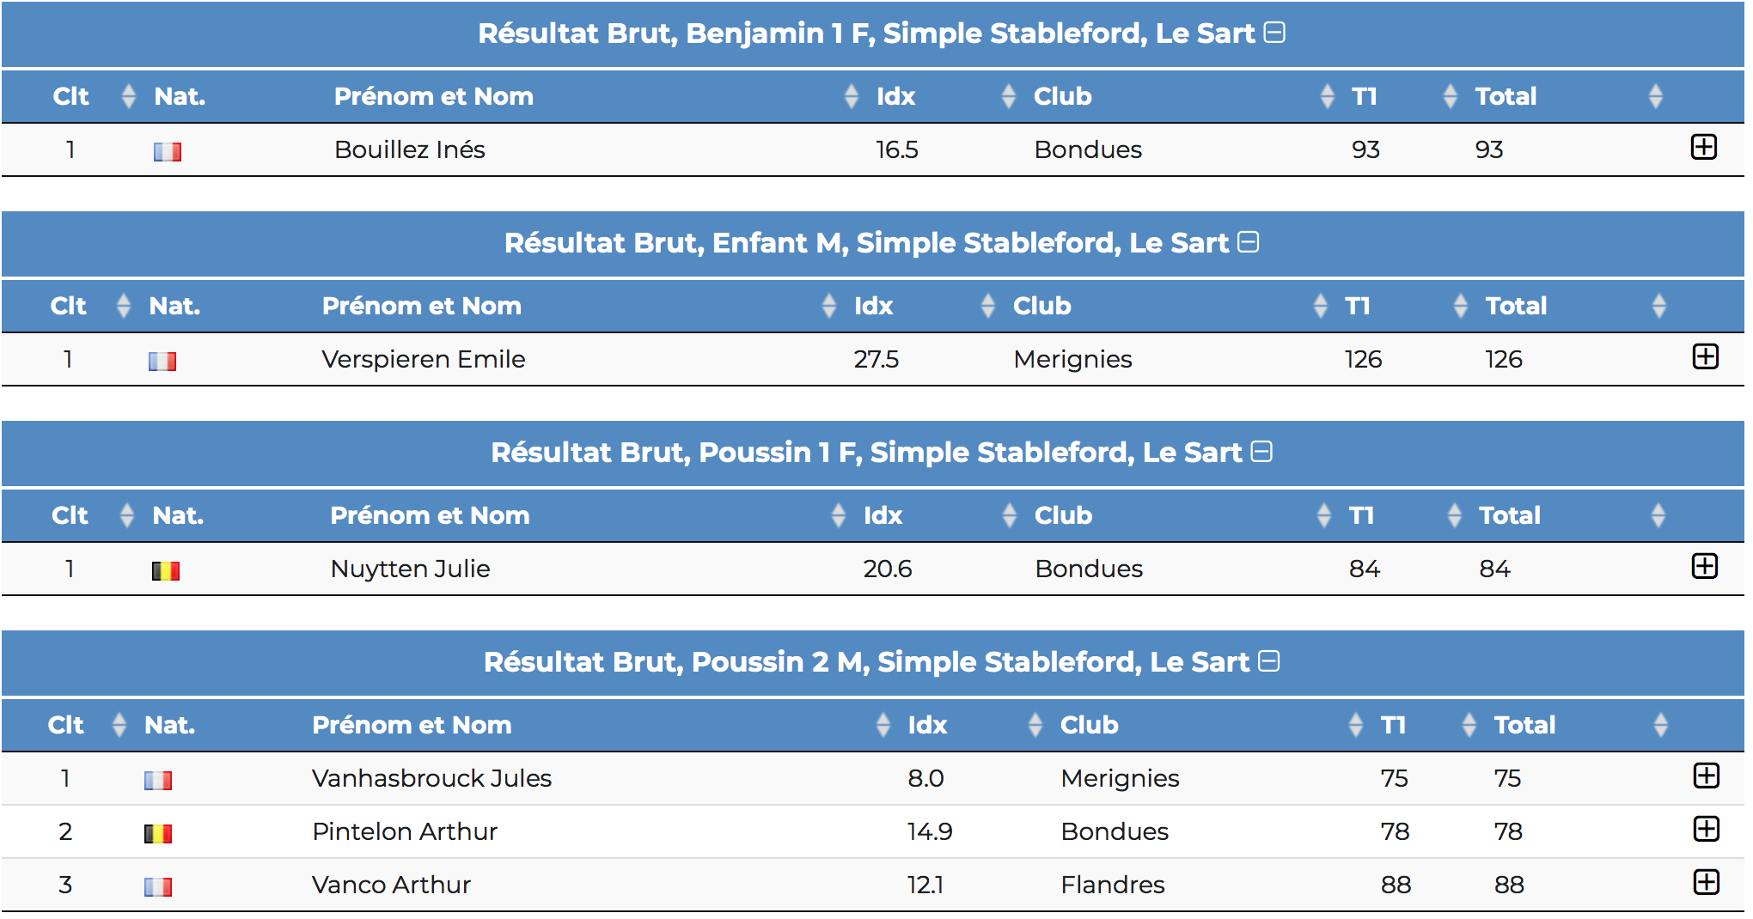Click Total header in Enfant M table
The height and width of the screenshot is (919, 1753).
[1516, 306]
